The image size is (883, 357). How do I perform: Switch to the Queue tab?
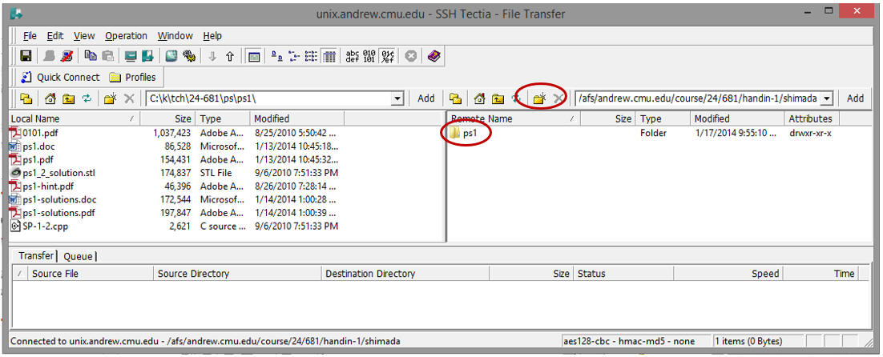pyautogui.click(x=78, y=256)
